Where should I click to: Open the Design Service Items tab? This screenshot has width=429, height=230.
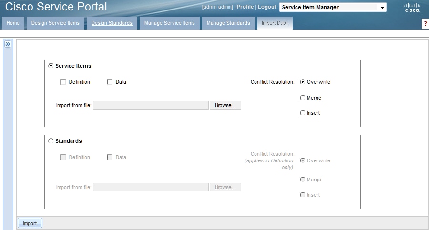pyautogui.click(x=55, y=23)
